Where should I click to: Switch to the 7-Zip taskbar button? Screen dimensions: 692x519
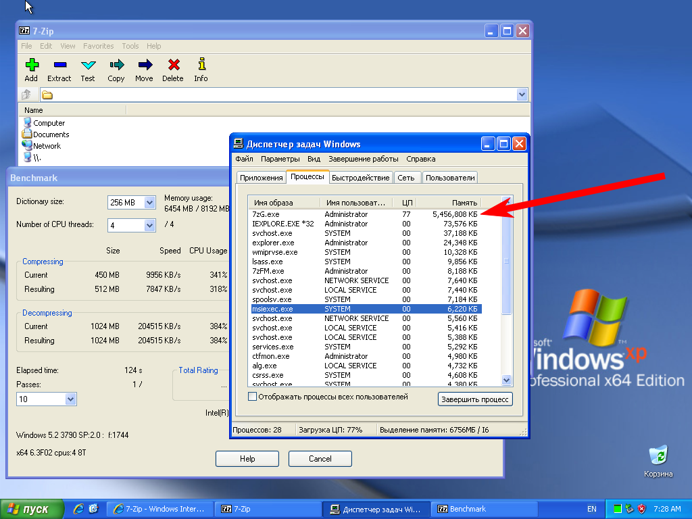(268, 509)
